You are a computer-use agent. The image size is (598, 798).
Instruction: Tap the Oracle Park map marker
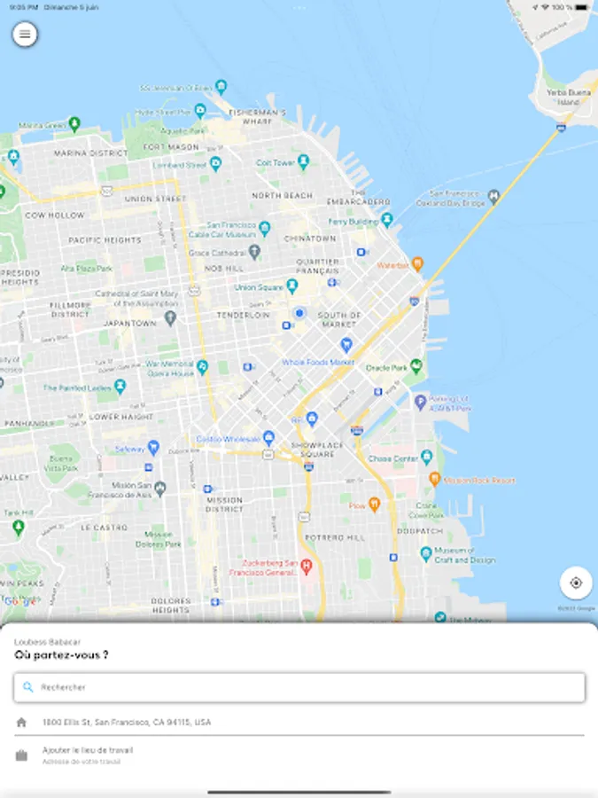(x=416, y=366)
